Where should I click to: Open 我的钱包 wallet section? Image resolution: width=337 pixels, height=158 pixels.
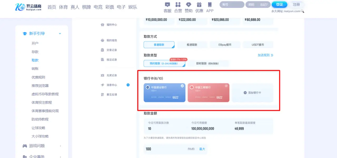[x=112, y=40]
